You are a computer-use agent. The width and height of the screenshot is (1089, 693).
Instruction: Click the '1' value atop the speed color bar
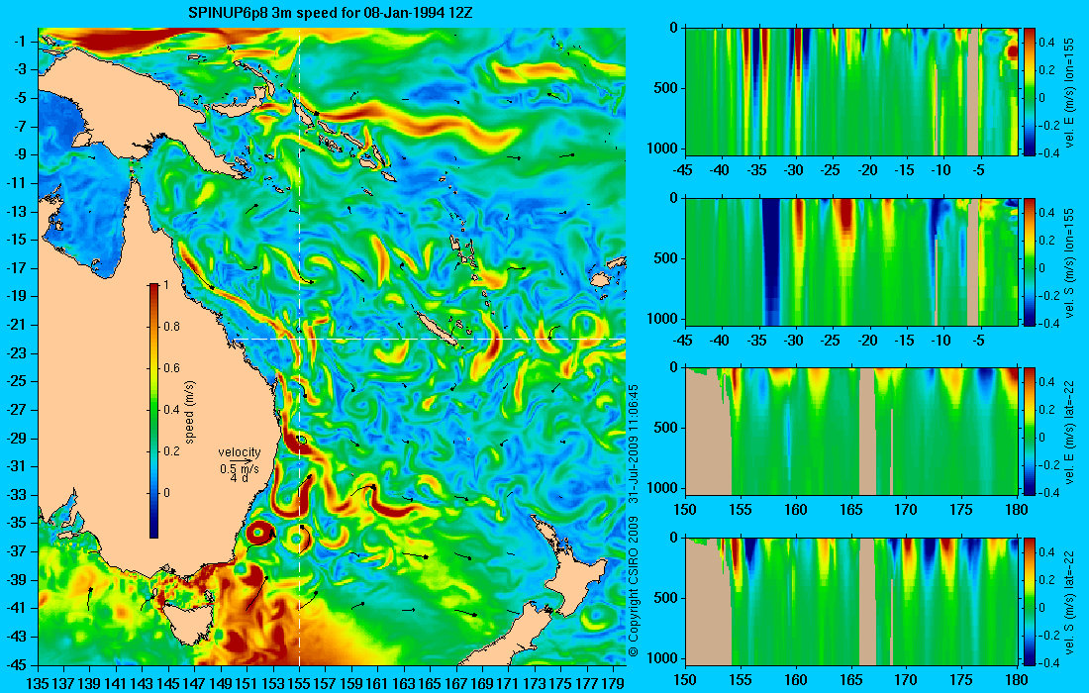tap(165, 285)
